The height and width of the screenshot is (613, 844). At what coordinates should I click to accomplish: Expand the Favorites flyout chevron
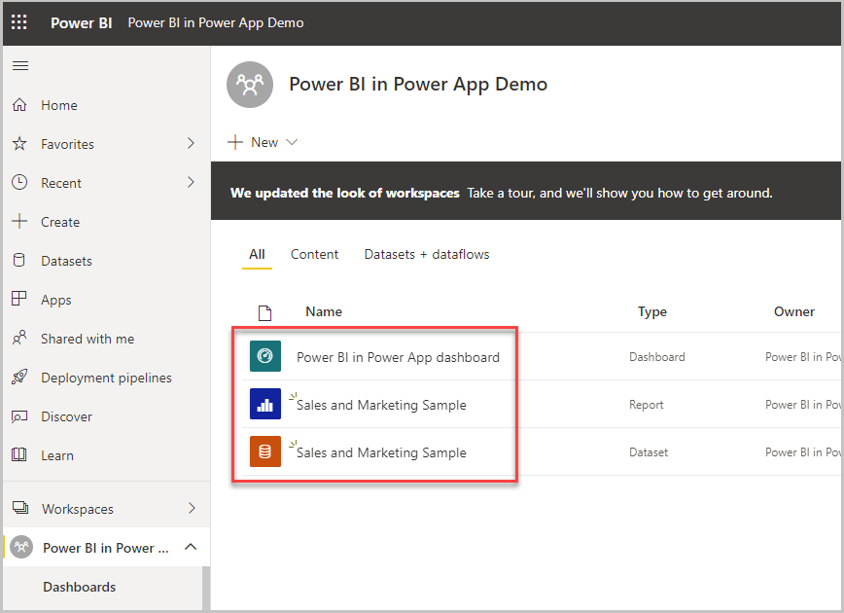point(191,144)
